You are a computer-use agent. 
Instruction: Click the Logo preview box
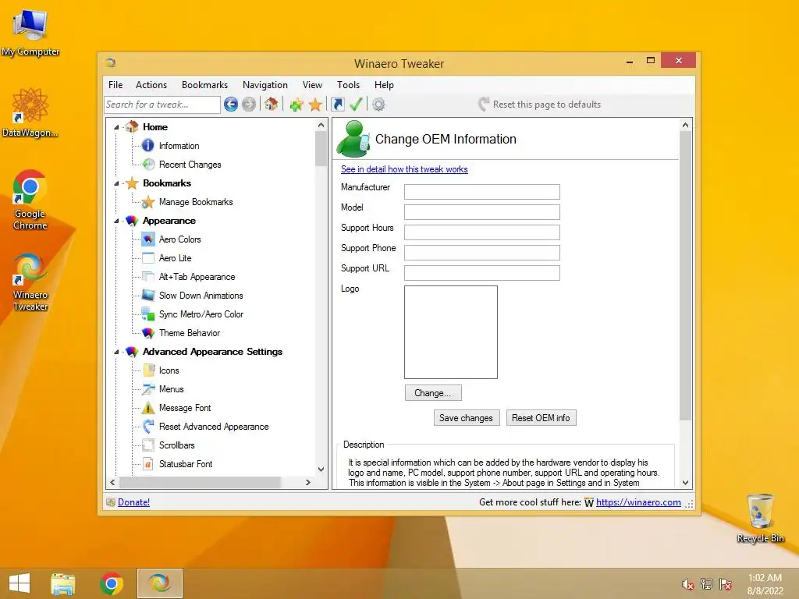(x=451, y=332)
